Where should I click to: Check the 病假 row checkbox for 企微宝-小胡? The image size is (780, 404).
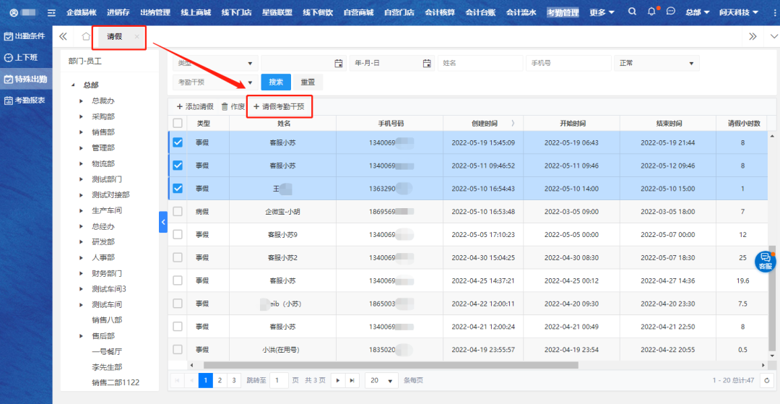click(178, 212)
